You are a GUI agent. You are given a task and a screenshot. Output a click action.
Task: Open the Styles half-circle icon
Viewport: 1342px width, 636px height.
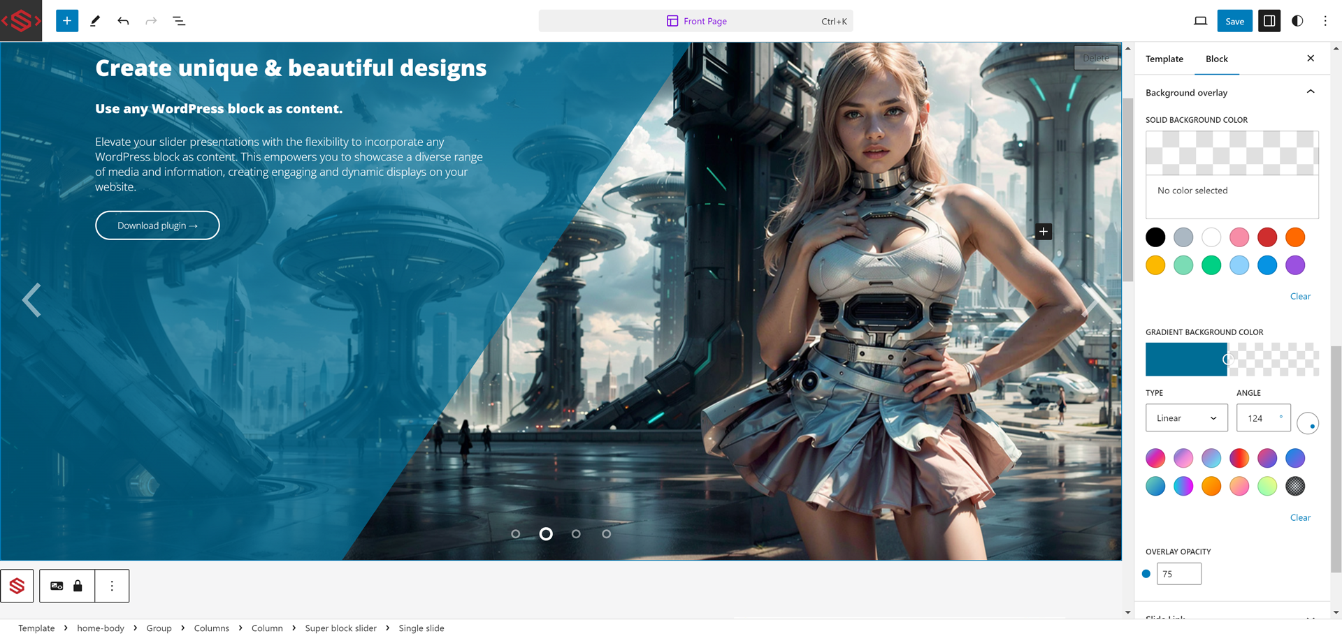click(1297, 21)
